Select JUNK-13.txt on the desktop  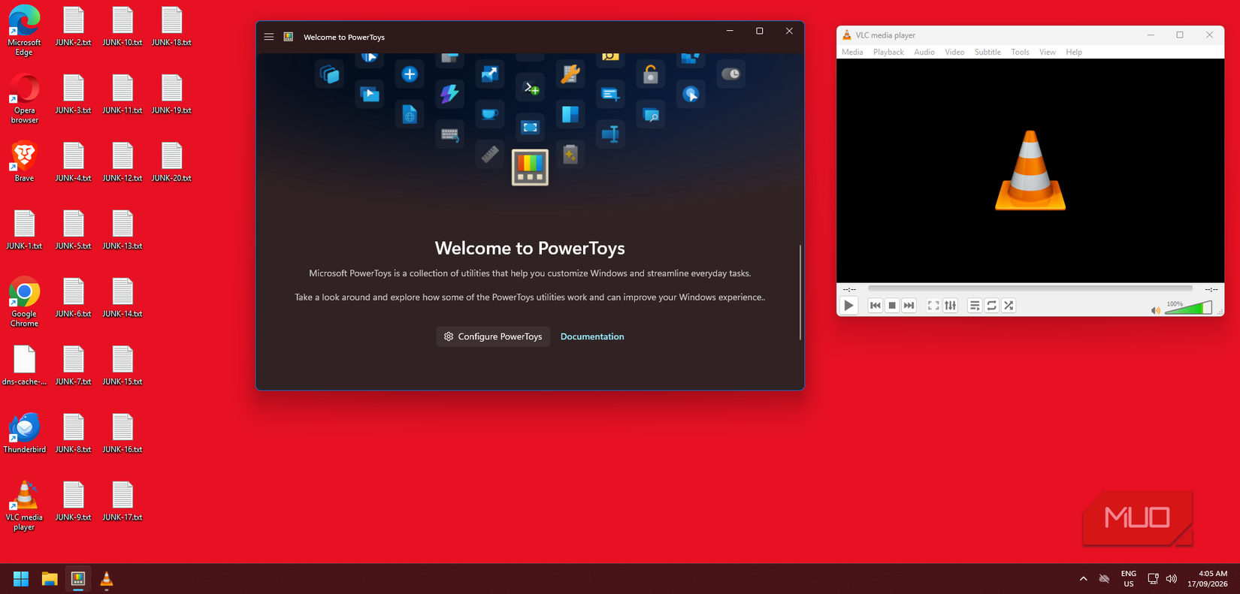click(122, 230)
